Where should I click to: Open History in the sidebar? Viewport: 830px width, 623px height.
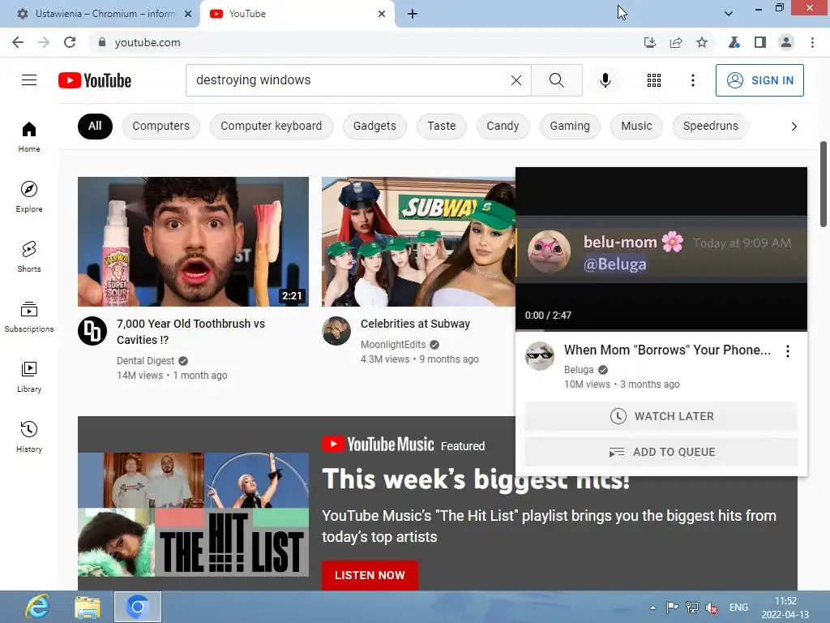point(29,436)
